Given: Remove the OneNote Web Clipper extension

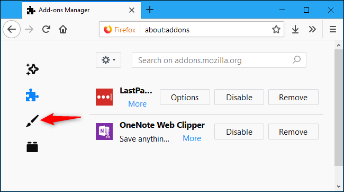Looking at the screenshot, I should pos(293,132).
